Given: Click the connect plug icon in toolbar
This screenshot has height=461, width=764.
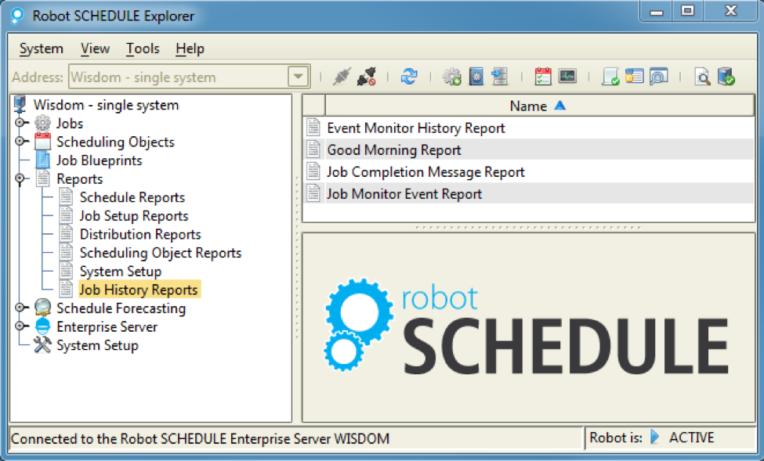Looking at the screenshot, I should 342,77.
